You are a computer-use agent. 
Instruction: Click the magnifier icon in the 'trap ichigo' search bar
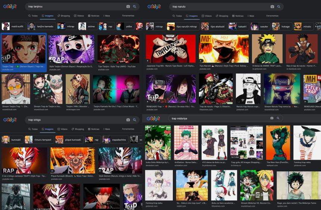pyautogui.click(x=134, y=120)
